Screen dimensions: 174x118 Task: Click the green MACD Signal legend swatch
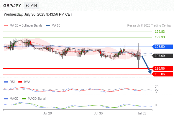(24, 99)
